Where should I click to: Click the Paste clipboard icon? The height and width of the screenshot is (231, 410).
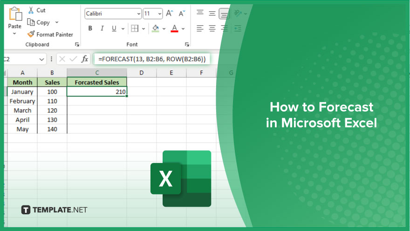(15, 14)
